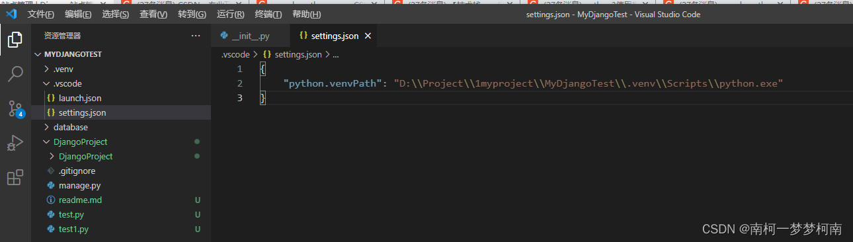This screenshot has width=853, height=242.
Task: Click the 资源管理器 explorer panel title
Action: coord(62,36)
